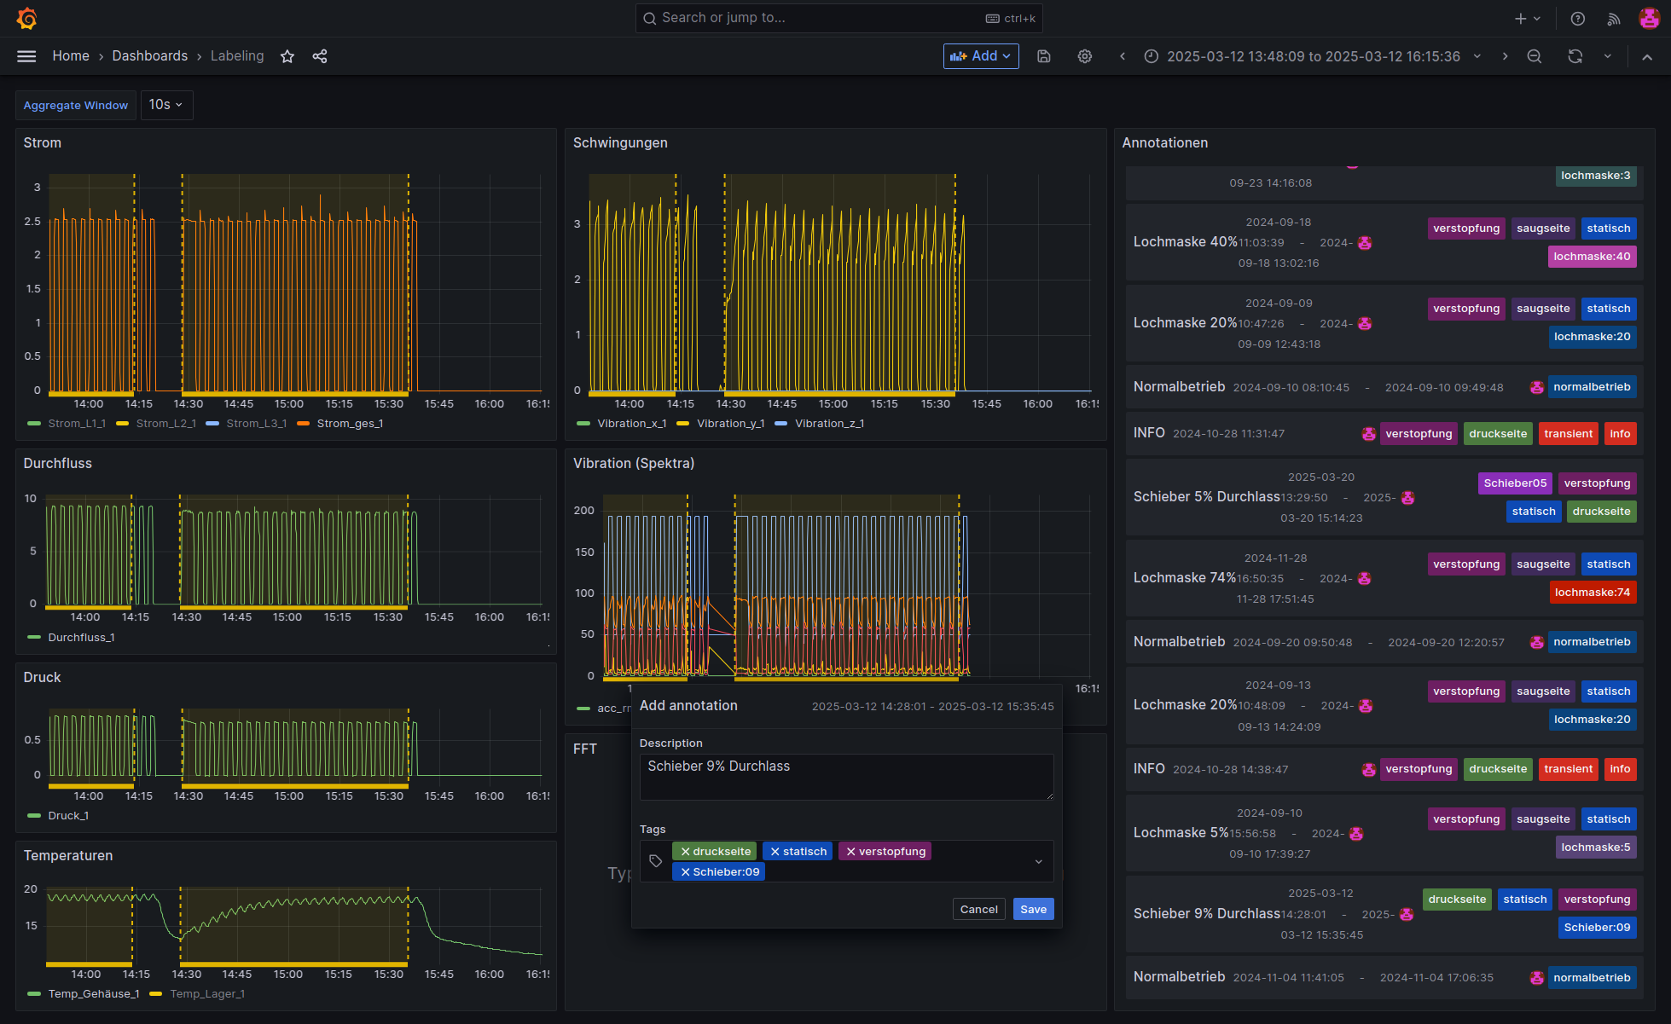Navigate to Dashboards breadcrumb
This screenshot has height=1024, width=1671.
(x=149, y=56)
